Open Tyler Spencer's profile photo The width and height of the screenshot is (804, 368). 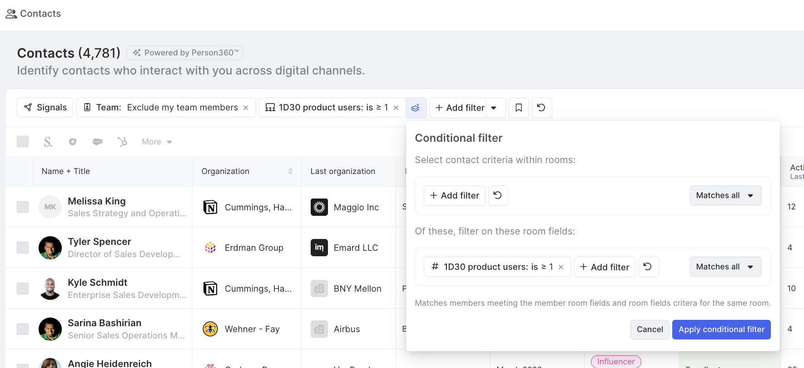click(x=50, y=248)
